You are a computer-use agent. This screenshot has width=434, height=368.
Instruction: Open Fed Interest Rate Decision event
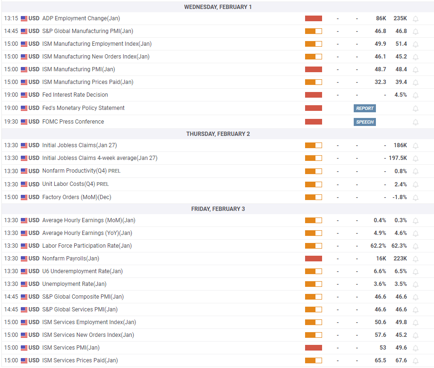pyautogui.click(x=75, y=94)
